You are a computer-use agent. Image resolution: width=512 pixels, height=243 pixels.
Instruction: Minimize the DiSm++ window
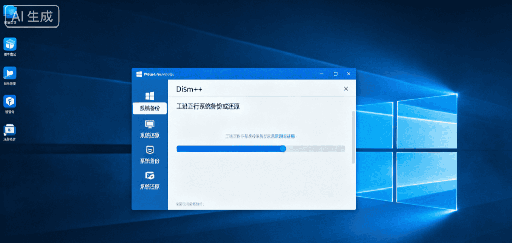tap(322, 74)
